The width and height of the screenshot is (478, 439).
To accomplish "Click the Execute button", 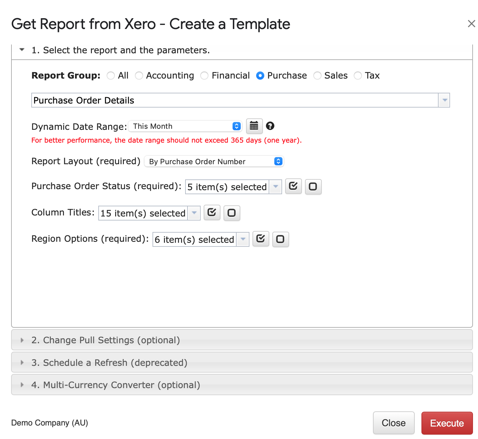I will pyautogui.click(x=447, y=423).
